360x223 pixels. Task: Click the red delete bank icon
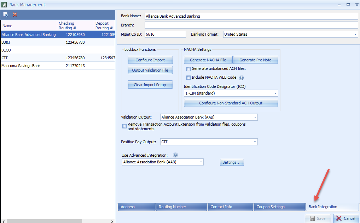tap(15, 14)
